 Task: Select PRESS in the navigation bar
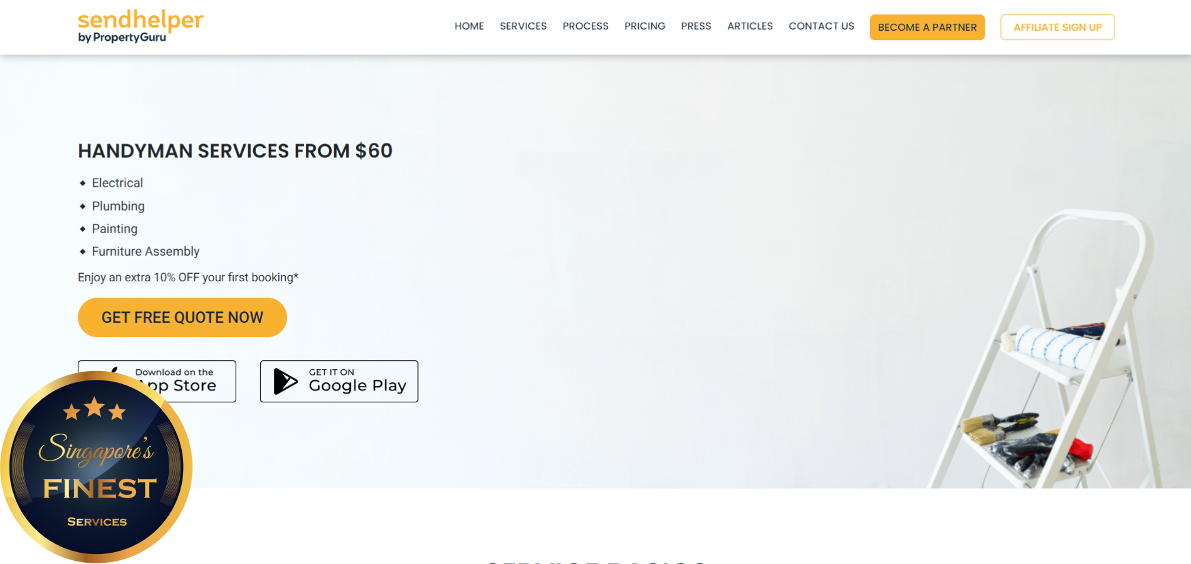tap(696, 26)
